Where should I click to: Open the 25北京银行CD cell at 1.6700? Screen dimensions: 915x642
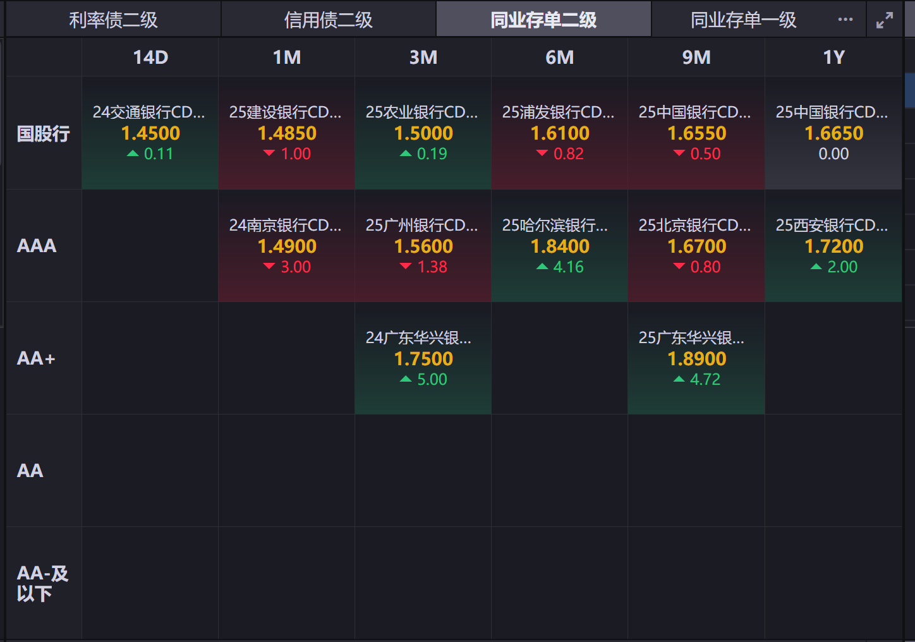(696, 246)
